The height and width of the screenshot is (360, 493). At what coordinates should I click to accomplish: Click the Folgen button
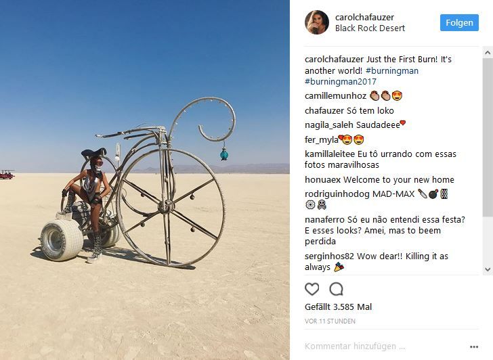click(459, 22)
